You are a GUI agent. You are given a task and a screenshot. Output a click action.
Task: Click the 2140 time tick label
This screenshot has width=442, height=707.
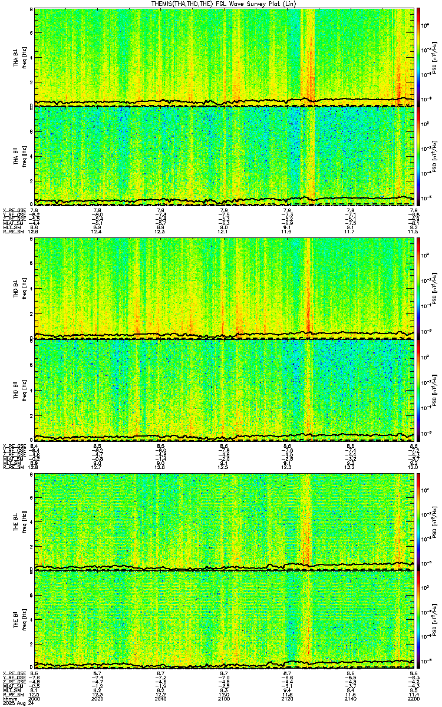(x=351, y=699)
